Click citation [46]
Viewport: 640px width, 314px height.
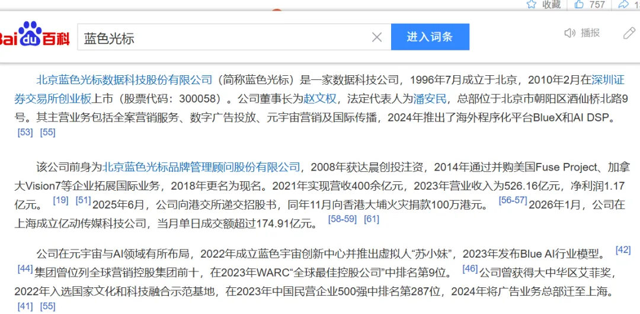[x=470, y=268]
